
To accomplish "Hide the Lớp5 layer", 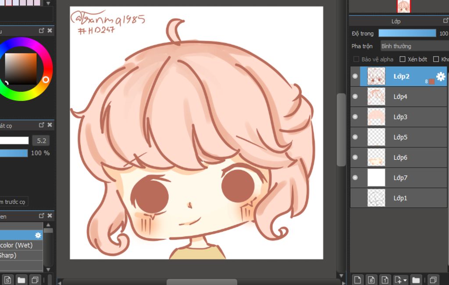I will tap(355, 137).
